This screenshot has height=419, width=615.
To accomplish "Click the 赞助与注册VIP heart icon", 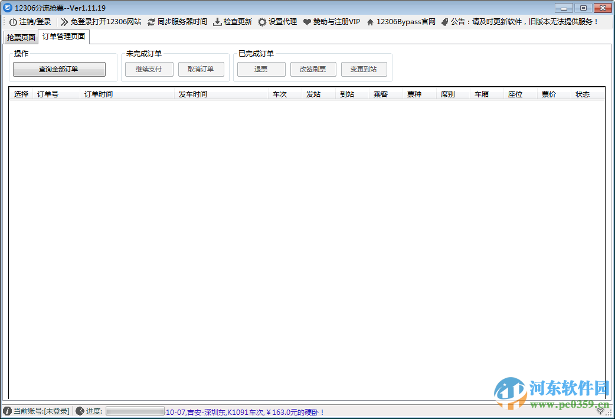I will (306, 21).
